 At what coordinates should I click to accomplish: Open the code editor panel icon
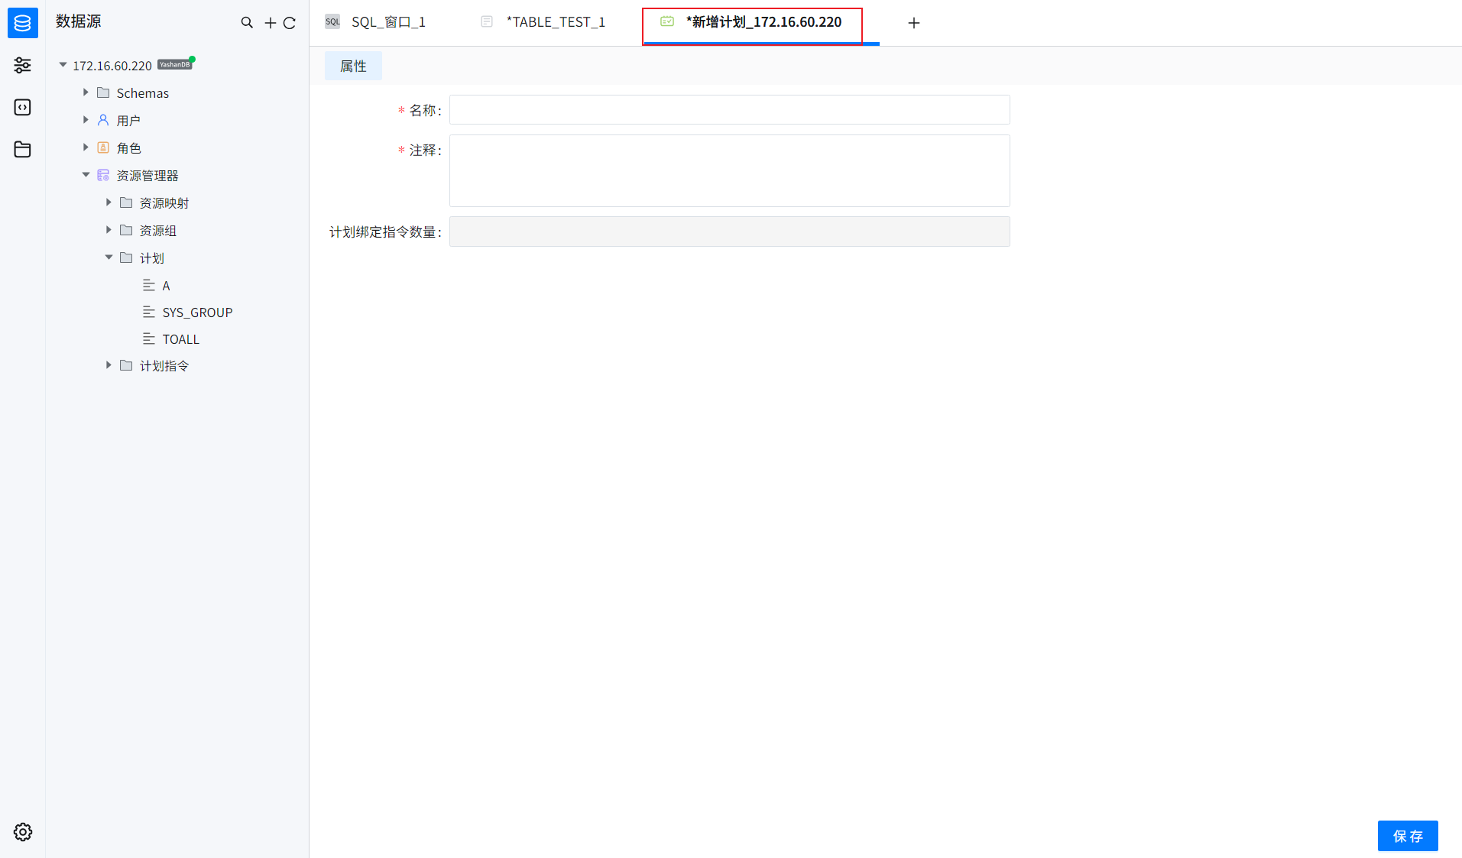click(x=22, y=107)
